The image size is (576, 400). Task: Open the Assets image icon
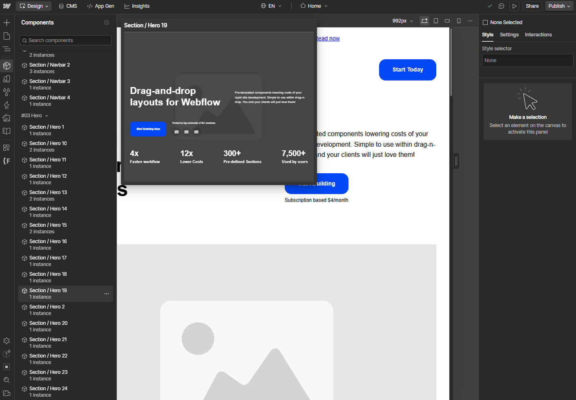pos(7,118)
